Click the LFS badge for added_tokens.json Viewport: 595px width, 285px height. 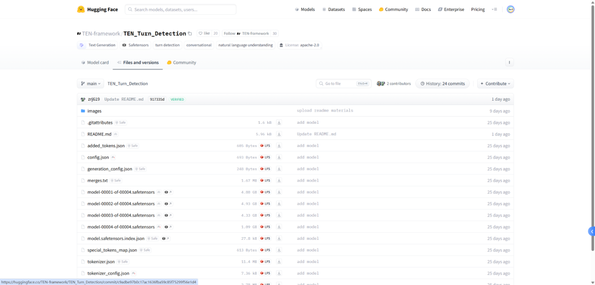click(265, 146)
